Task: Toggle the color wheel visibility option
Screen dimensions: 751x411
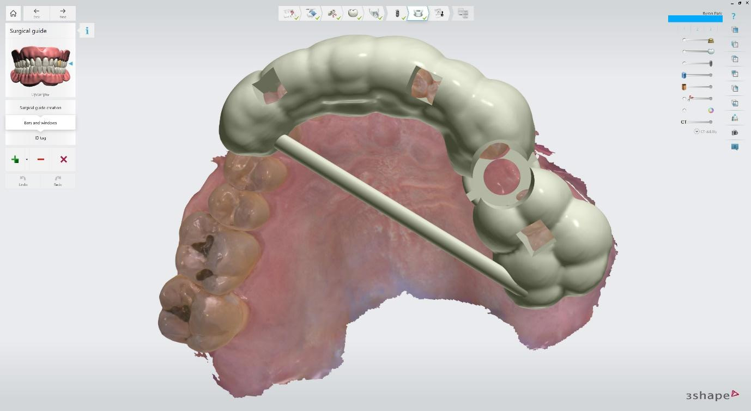Action: tap(710, 110)
